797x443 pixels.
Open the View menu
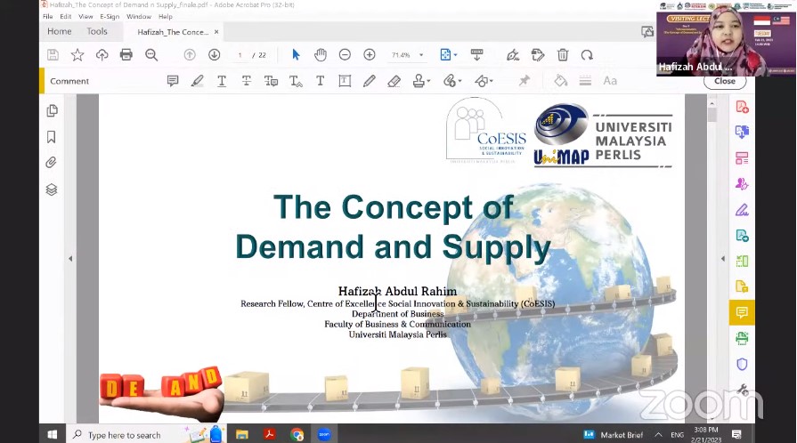coord(85,16)
